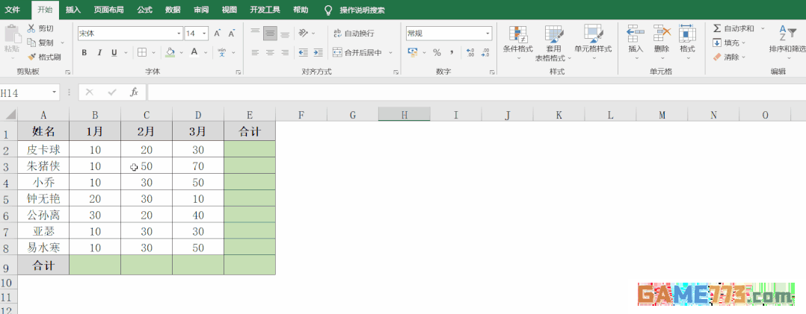Click the fill color paint bucket swatch
The height and width of the screenshot is (314, 806).
[x=170, y=53]
